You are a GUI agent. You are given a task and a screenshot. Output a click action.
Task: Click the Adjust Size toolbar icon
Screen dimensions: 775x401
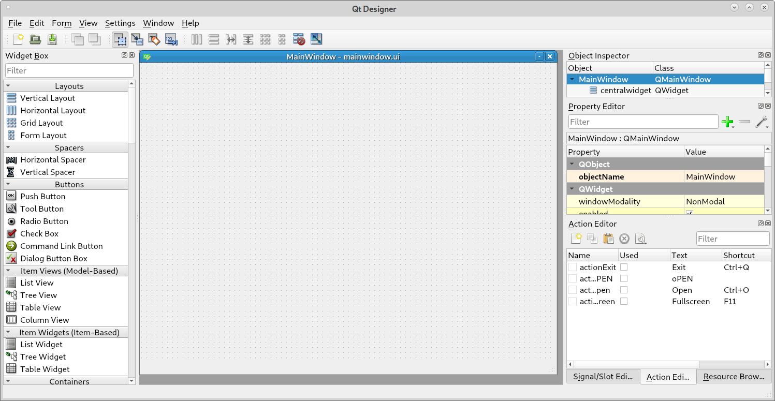pyautogui.click(x=316, y=39)
